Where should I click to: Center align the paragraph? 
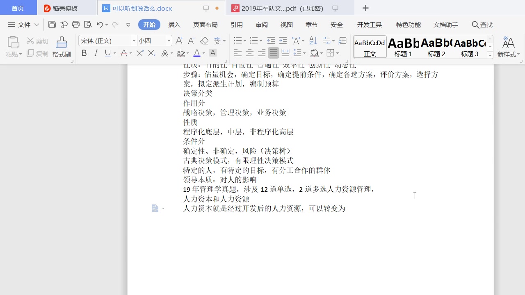(249, 53)
